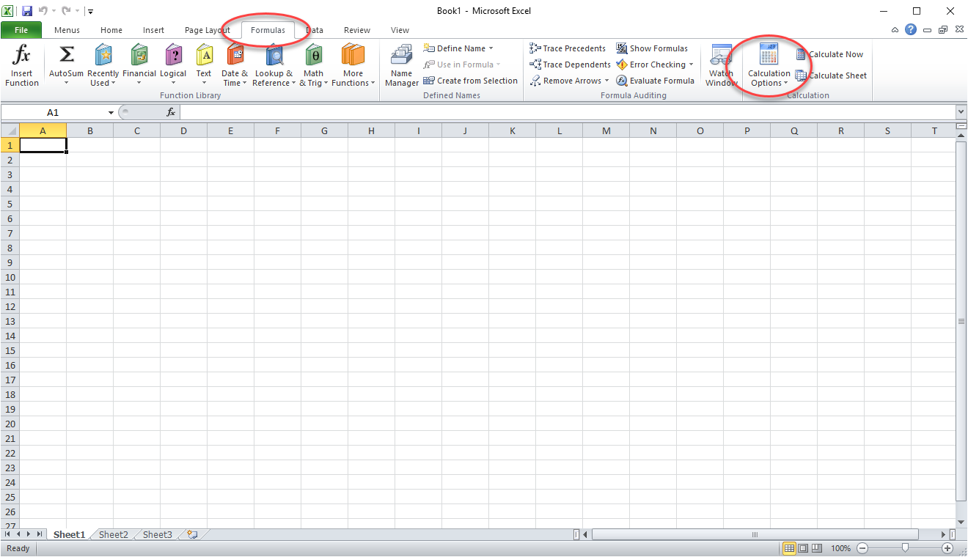Open Recently Used functions list

coord(103,65)
